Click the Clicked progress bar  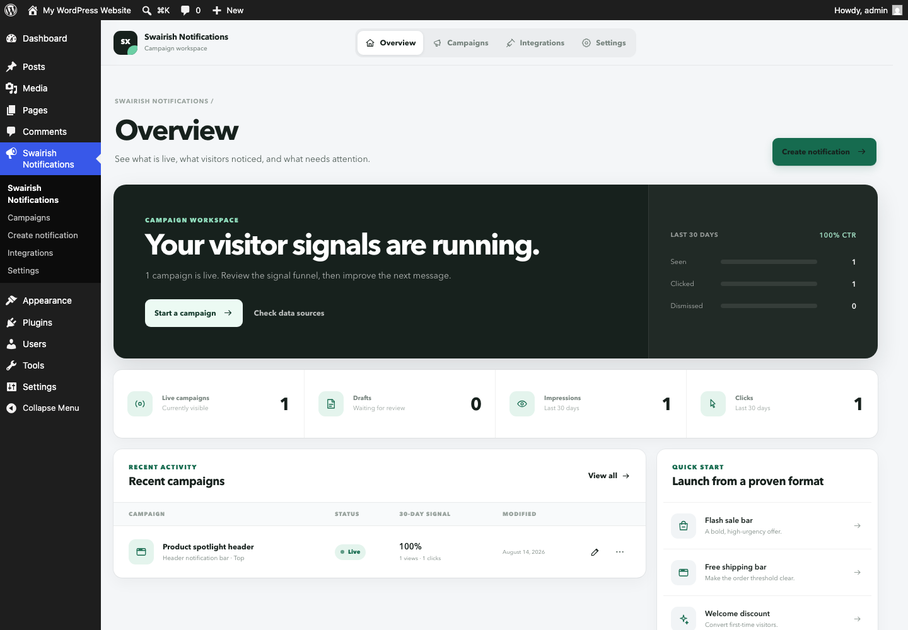[x=769, y=283]
